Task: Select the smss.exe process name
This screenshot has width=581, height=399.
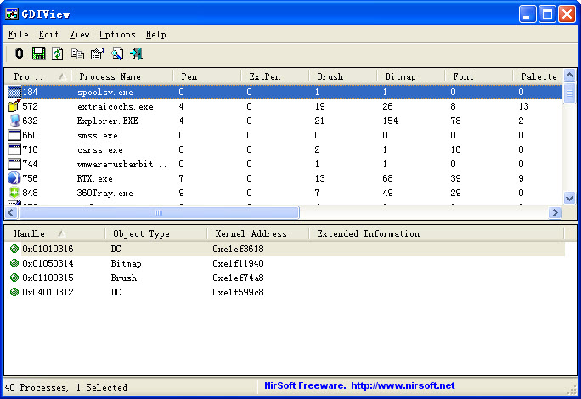Action: pyautogui.click(x=98, y=136)
